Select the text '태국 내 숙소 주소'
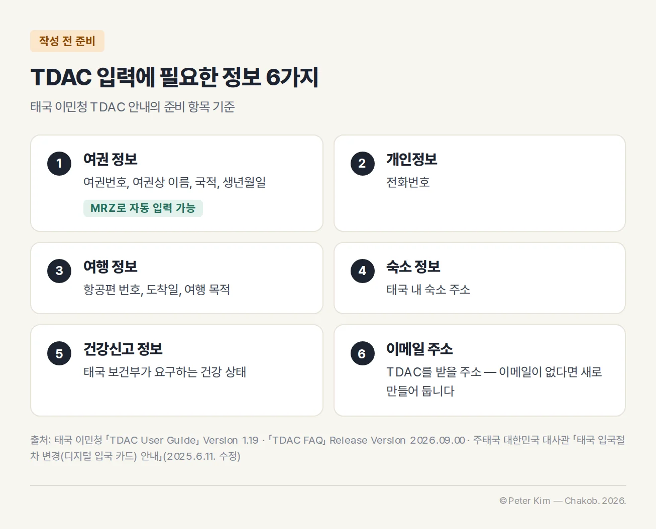 tap(428, 290)
